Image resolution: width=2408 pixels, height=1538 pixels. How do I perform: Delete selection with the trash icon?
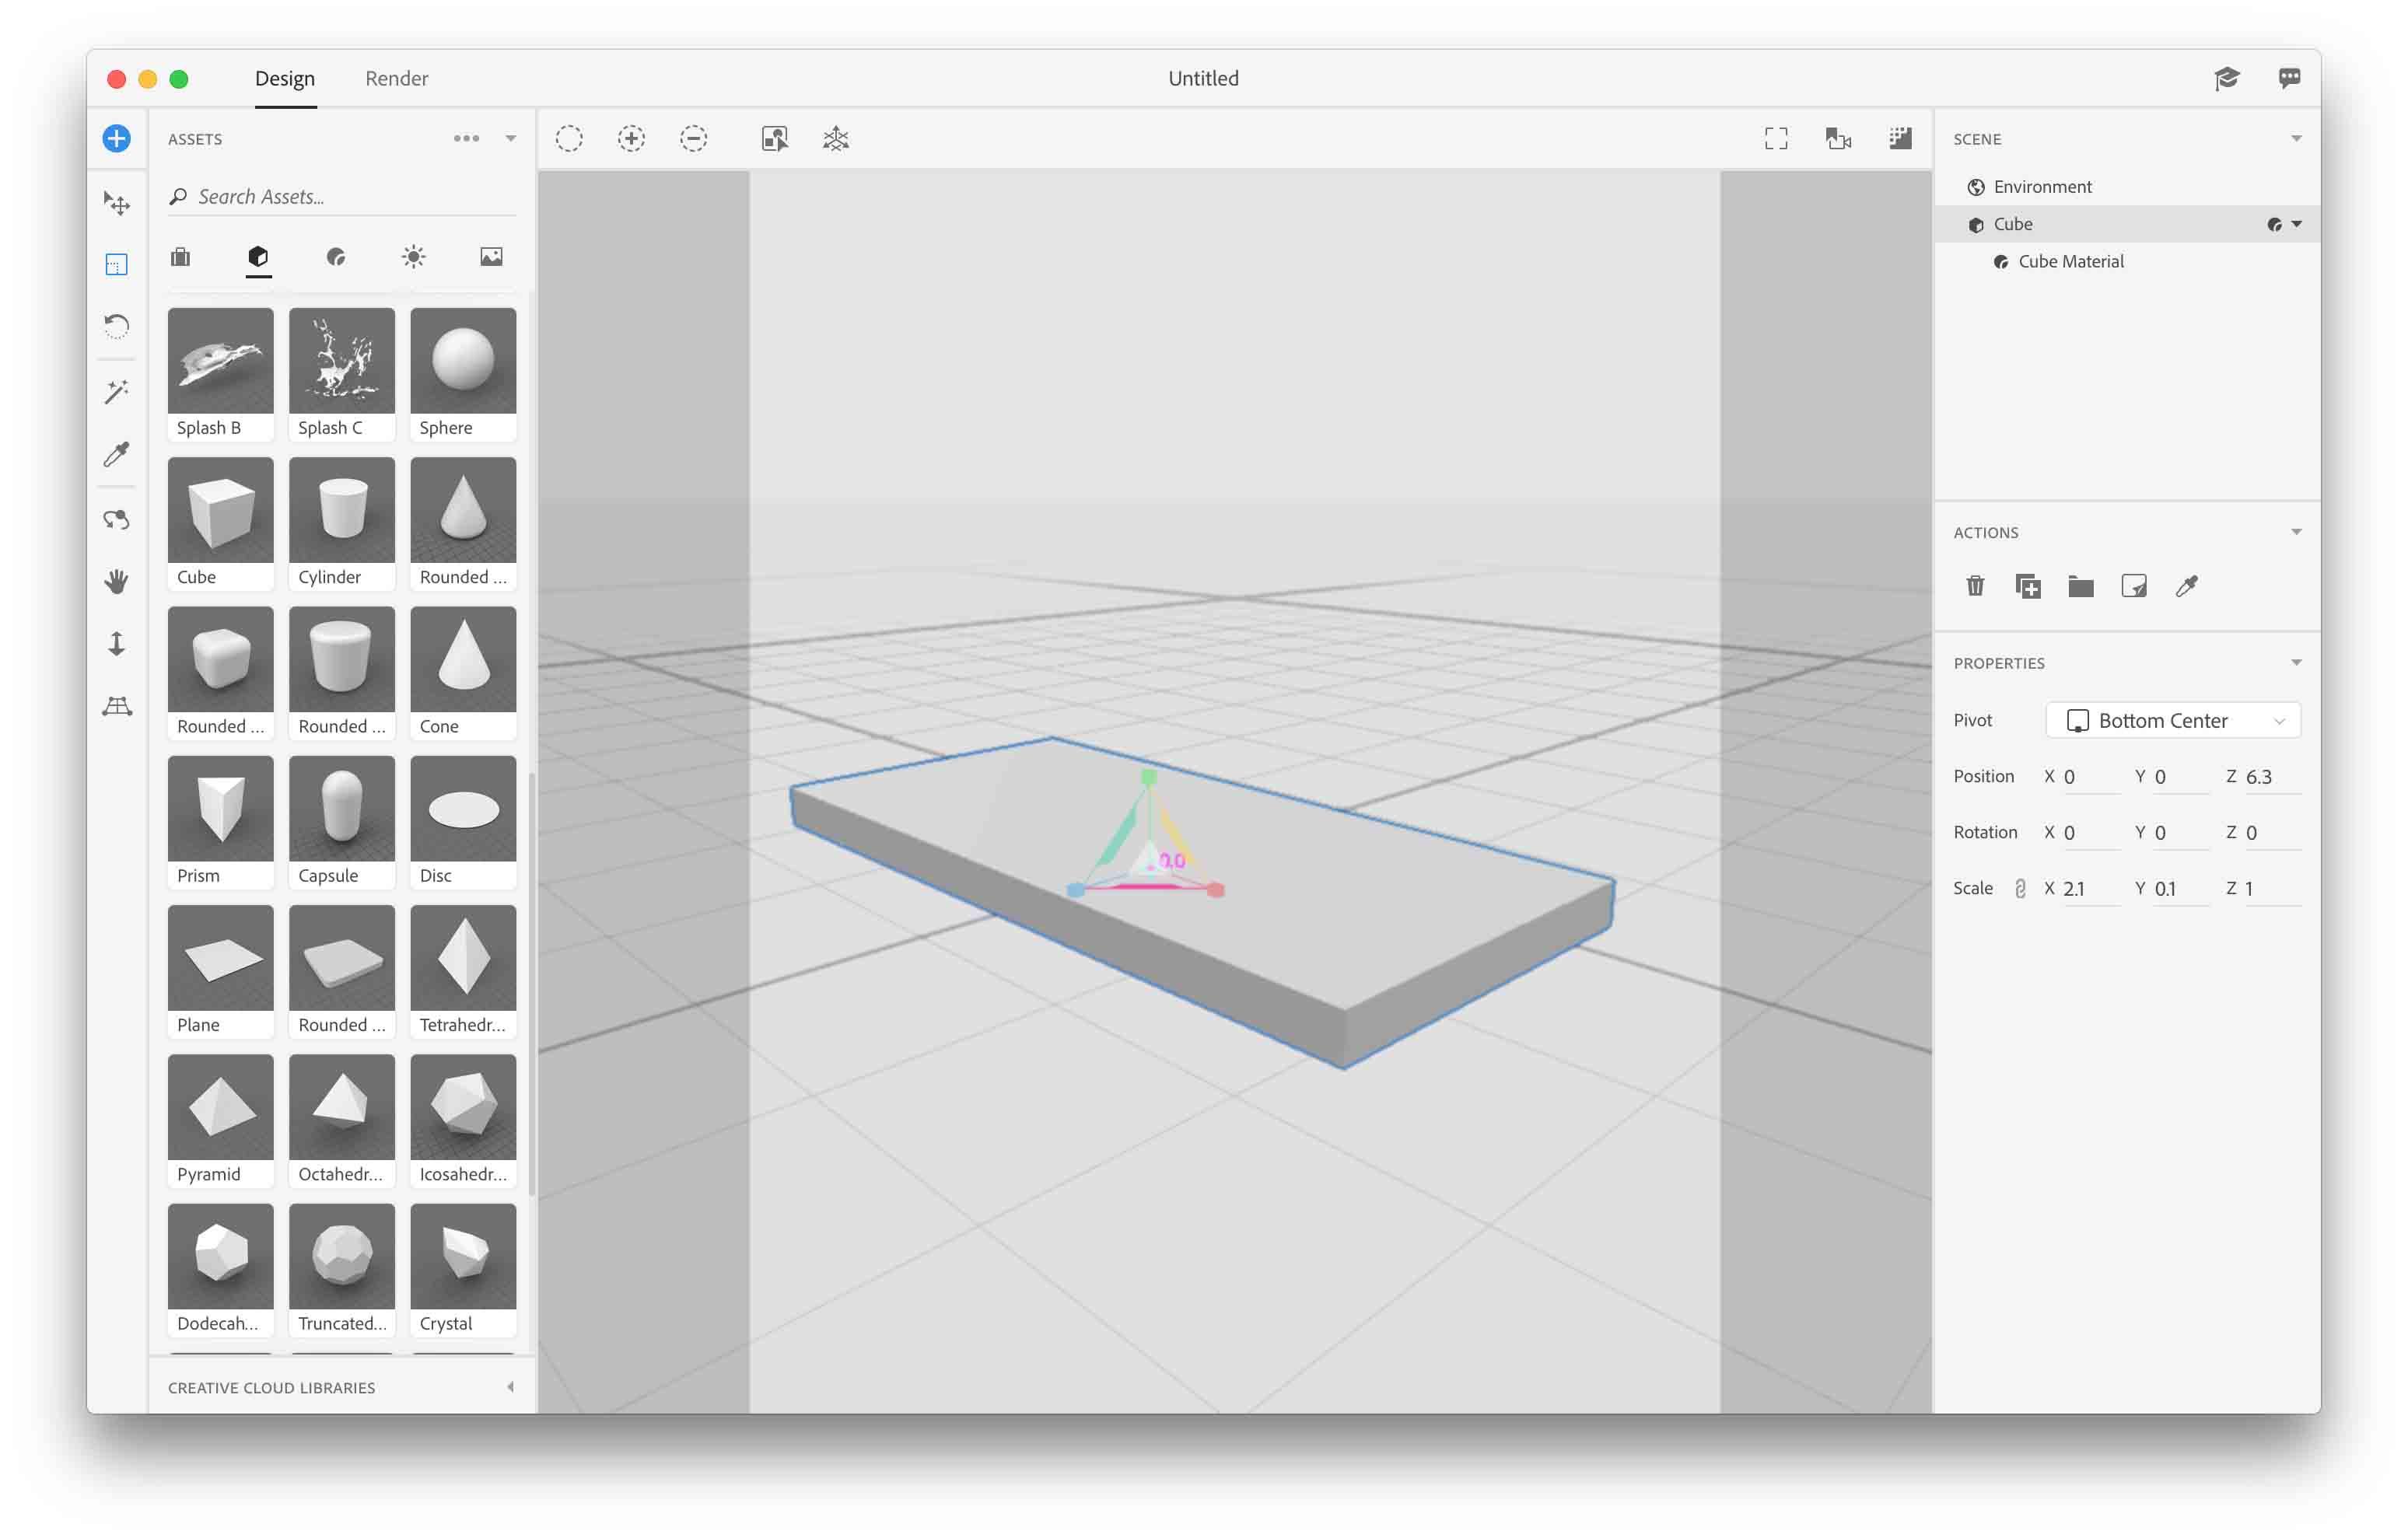pos(1975,586)
